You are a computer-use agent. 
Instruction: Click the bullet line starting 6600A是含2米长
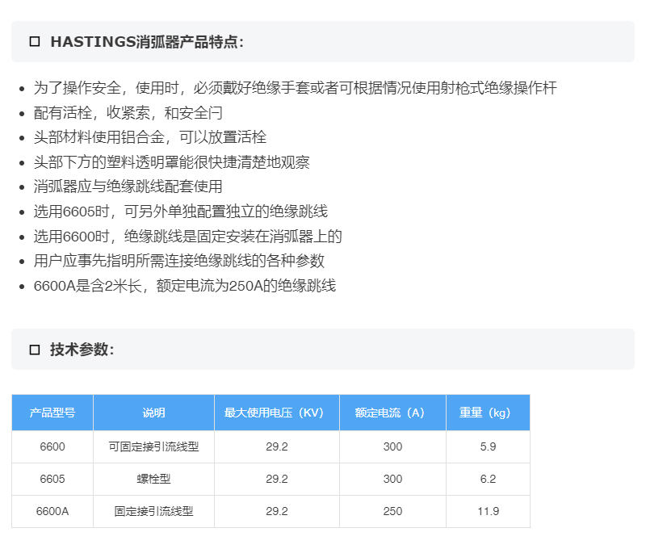click(x=185, y=286)
